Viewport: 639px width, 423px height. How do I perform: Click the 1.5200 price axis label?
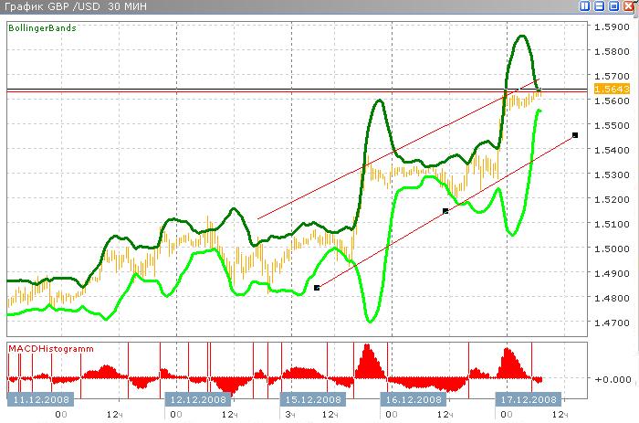point(610,199)
